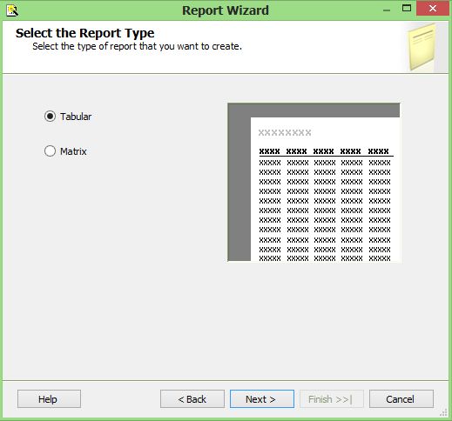
Task: Click the tabular report preview thumbnail
Action: [x=314, y=182]
